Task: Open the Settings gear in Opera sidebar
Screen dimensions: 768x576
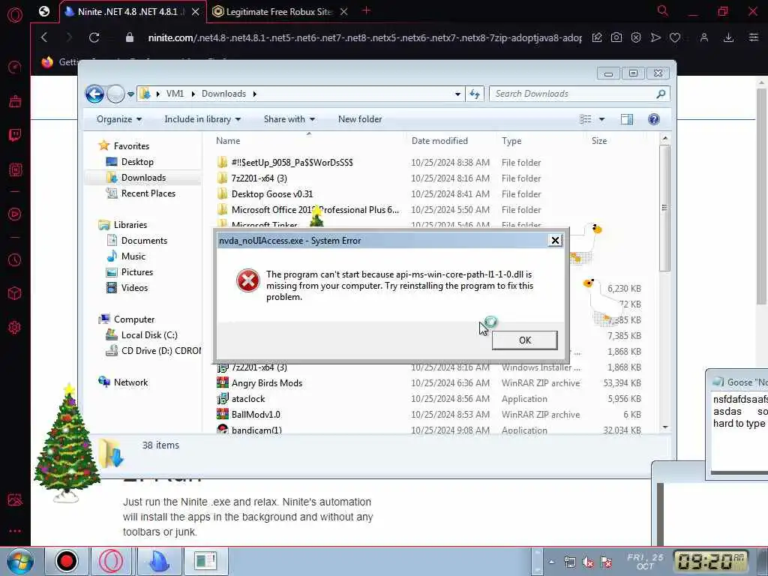Action: click(x=15, y=327)
